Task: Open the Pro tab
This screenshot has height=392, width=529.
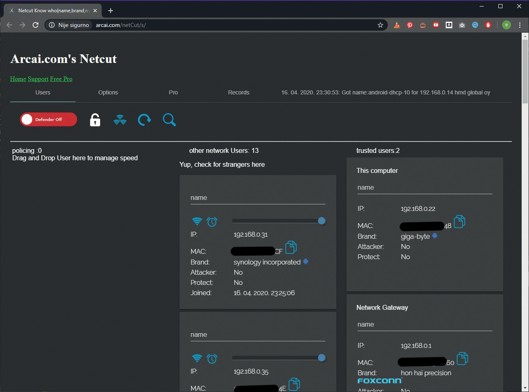Action: click(173, 92)
